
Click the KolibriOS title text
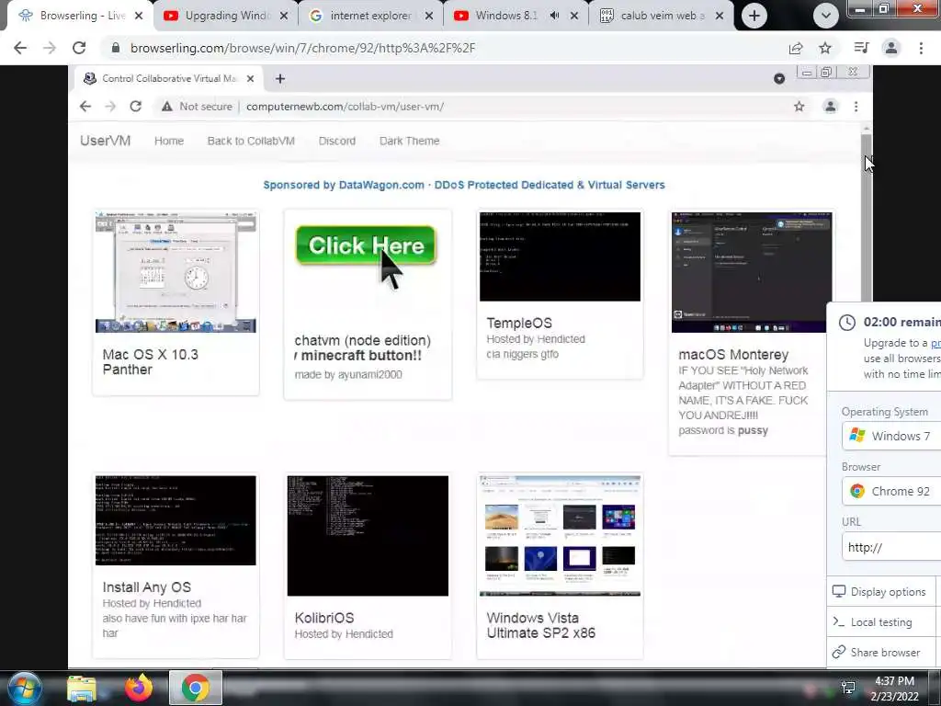click(x=324, y=618)
